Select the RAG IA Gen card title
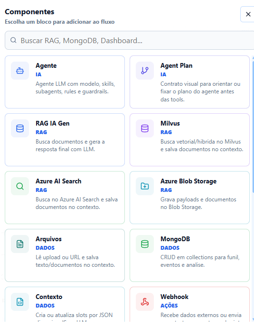This screenshot has height=326, width=254. tap(53, 123)
